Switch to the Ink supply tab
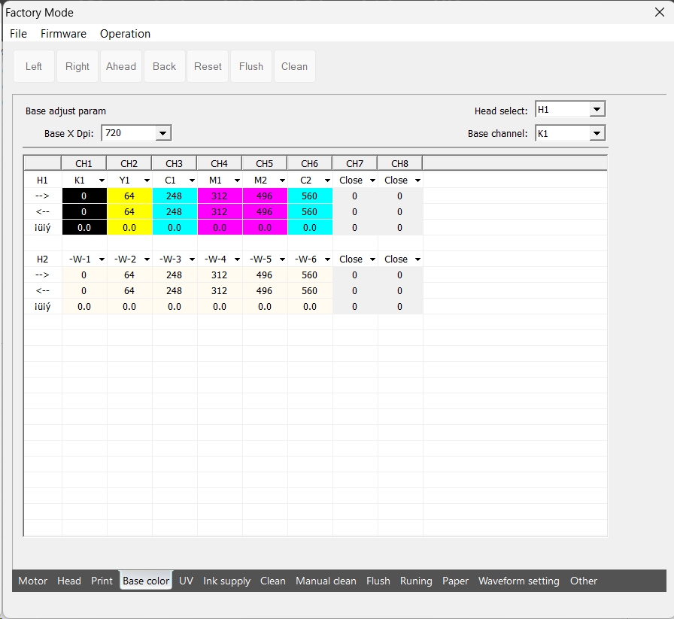This screenshot has height=619, width=674. click(226, 581)
